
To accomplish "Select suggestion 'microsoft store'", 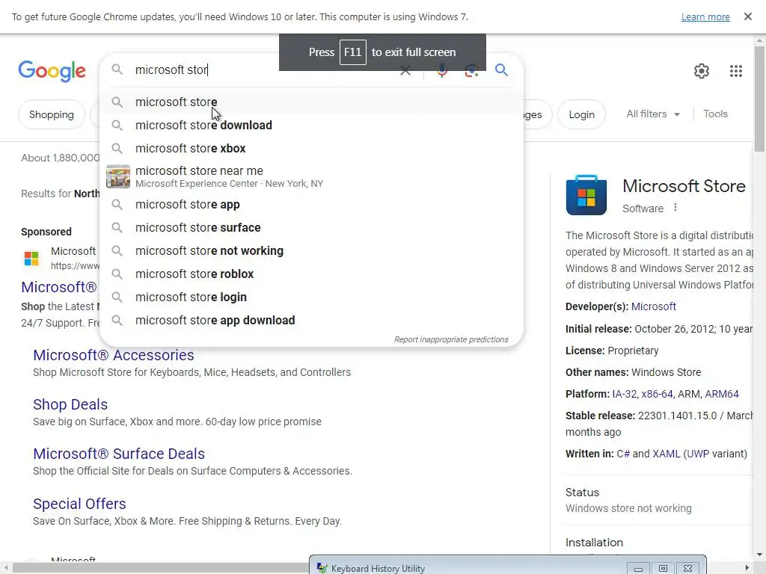I will pyautogui.click(x=311, y=102).
